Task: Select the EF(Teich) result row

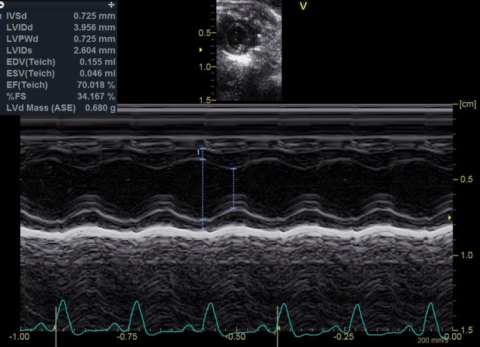Action: point(59,85)
